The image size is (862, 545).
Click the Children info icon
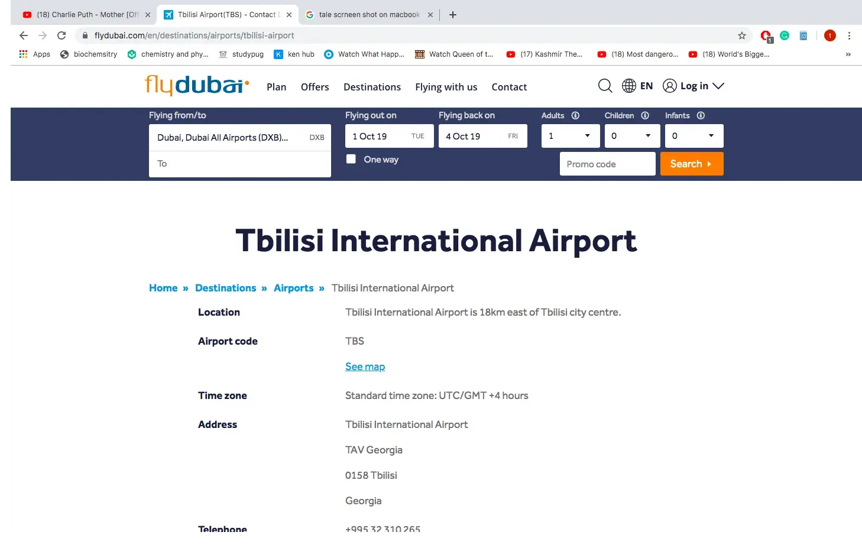point(645,116)
